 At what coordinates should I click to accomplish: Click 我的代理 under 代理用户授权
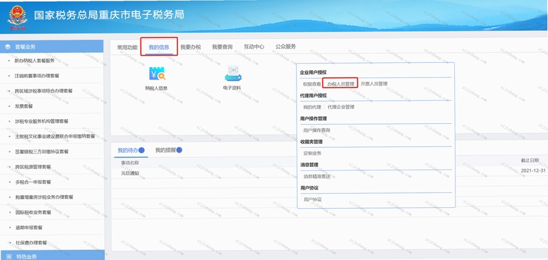pyautogui.click(x=312, y=107)
